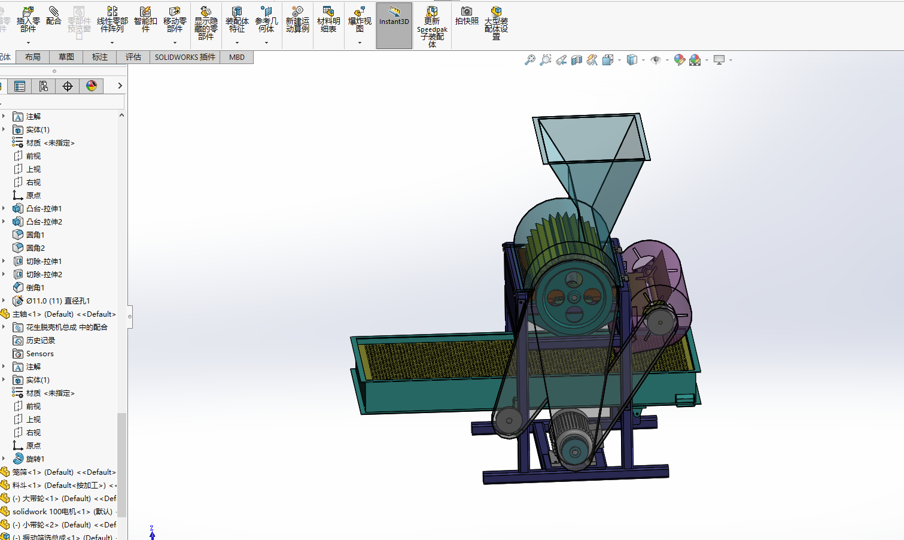Open the Apply Scene dropdown arrow
904x540 pixels.
707,60
